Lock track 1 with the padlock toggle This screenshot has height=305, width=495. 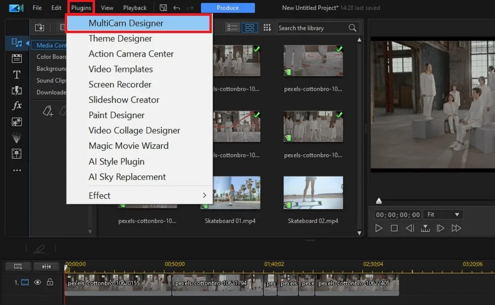click(51, 282)
